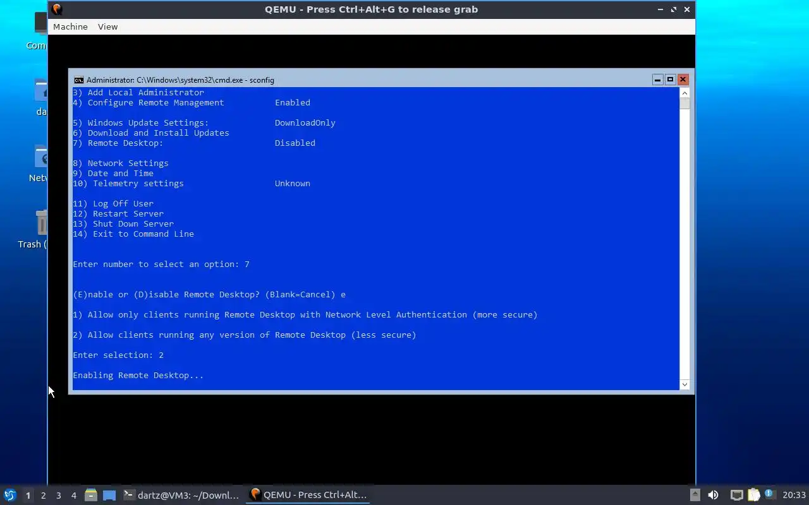Minimize the sconfig command window
Screen dimensions: 809x505
(x=657, y=80)
